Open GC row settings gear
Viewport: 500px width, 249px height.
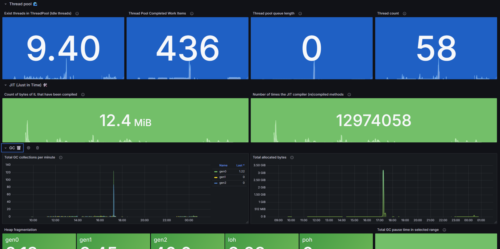point(28,148)
